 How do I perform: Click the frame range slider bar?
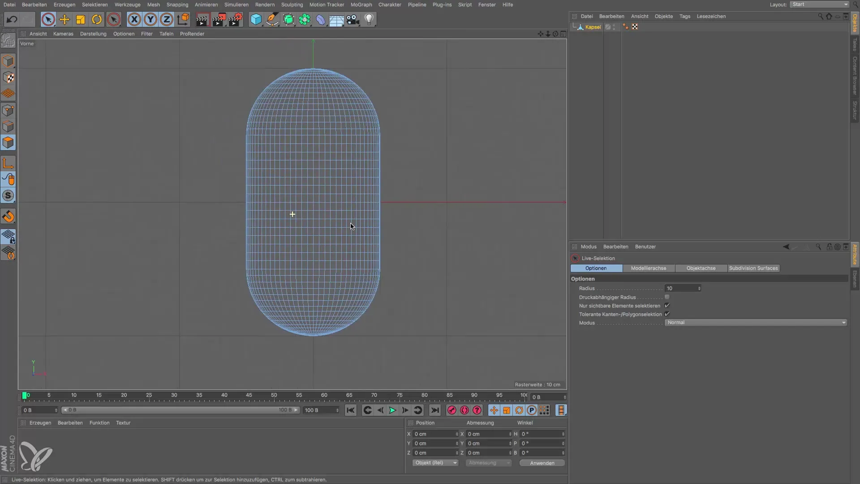coord(180,410)
